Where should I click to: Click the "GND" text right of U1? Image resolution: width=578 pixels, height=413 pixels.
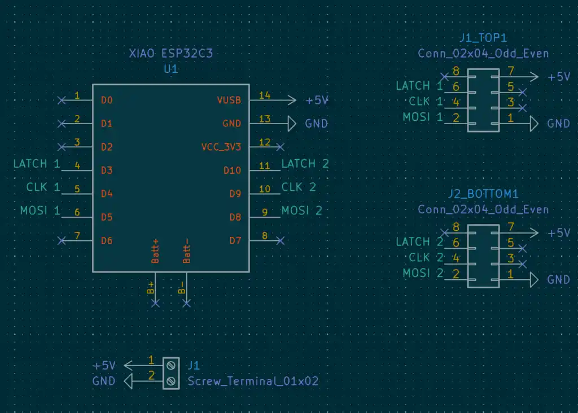[x=316, y=124]
